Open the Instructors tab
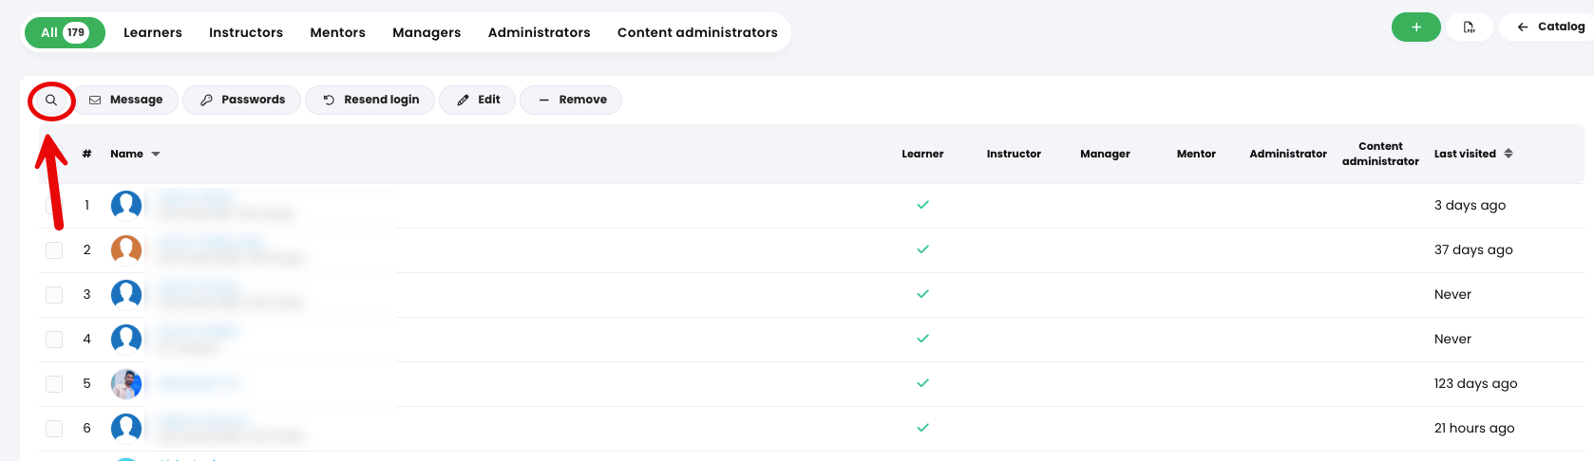Image resolution: width=1594 pixels, height=461 pixels. point(246,32)
